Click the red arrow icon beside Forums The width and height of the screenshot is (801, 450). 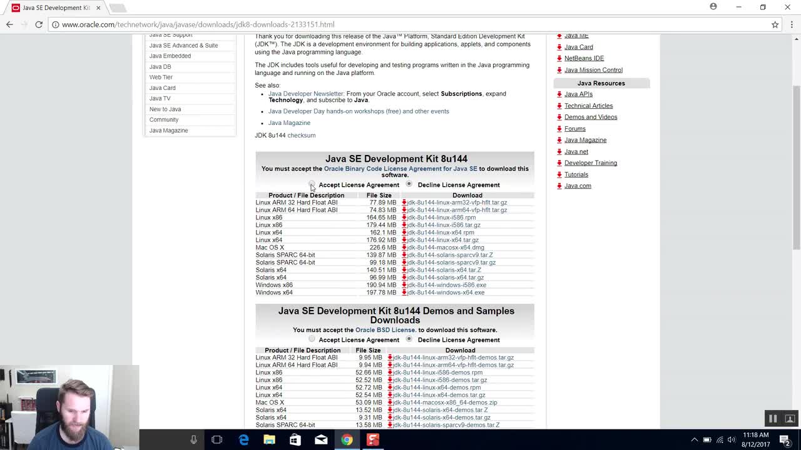559,129
